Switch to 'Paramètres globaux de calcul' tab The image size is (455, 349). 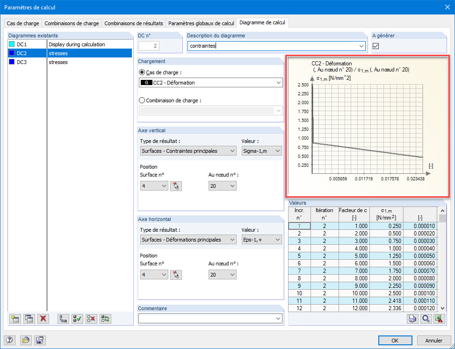coord(201,23)
